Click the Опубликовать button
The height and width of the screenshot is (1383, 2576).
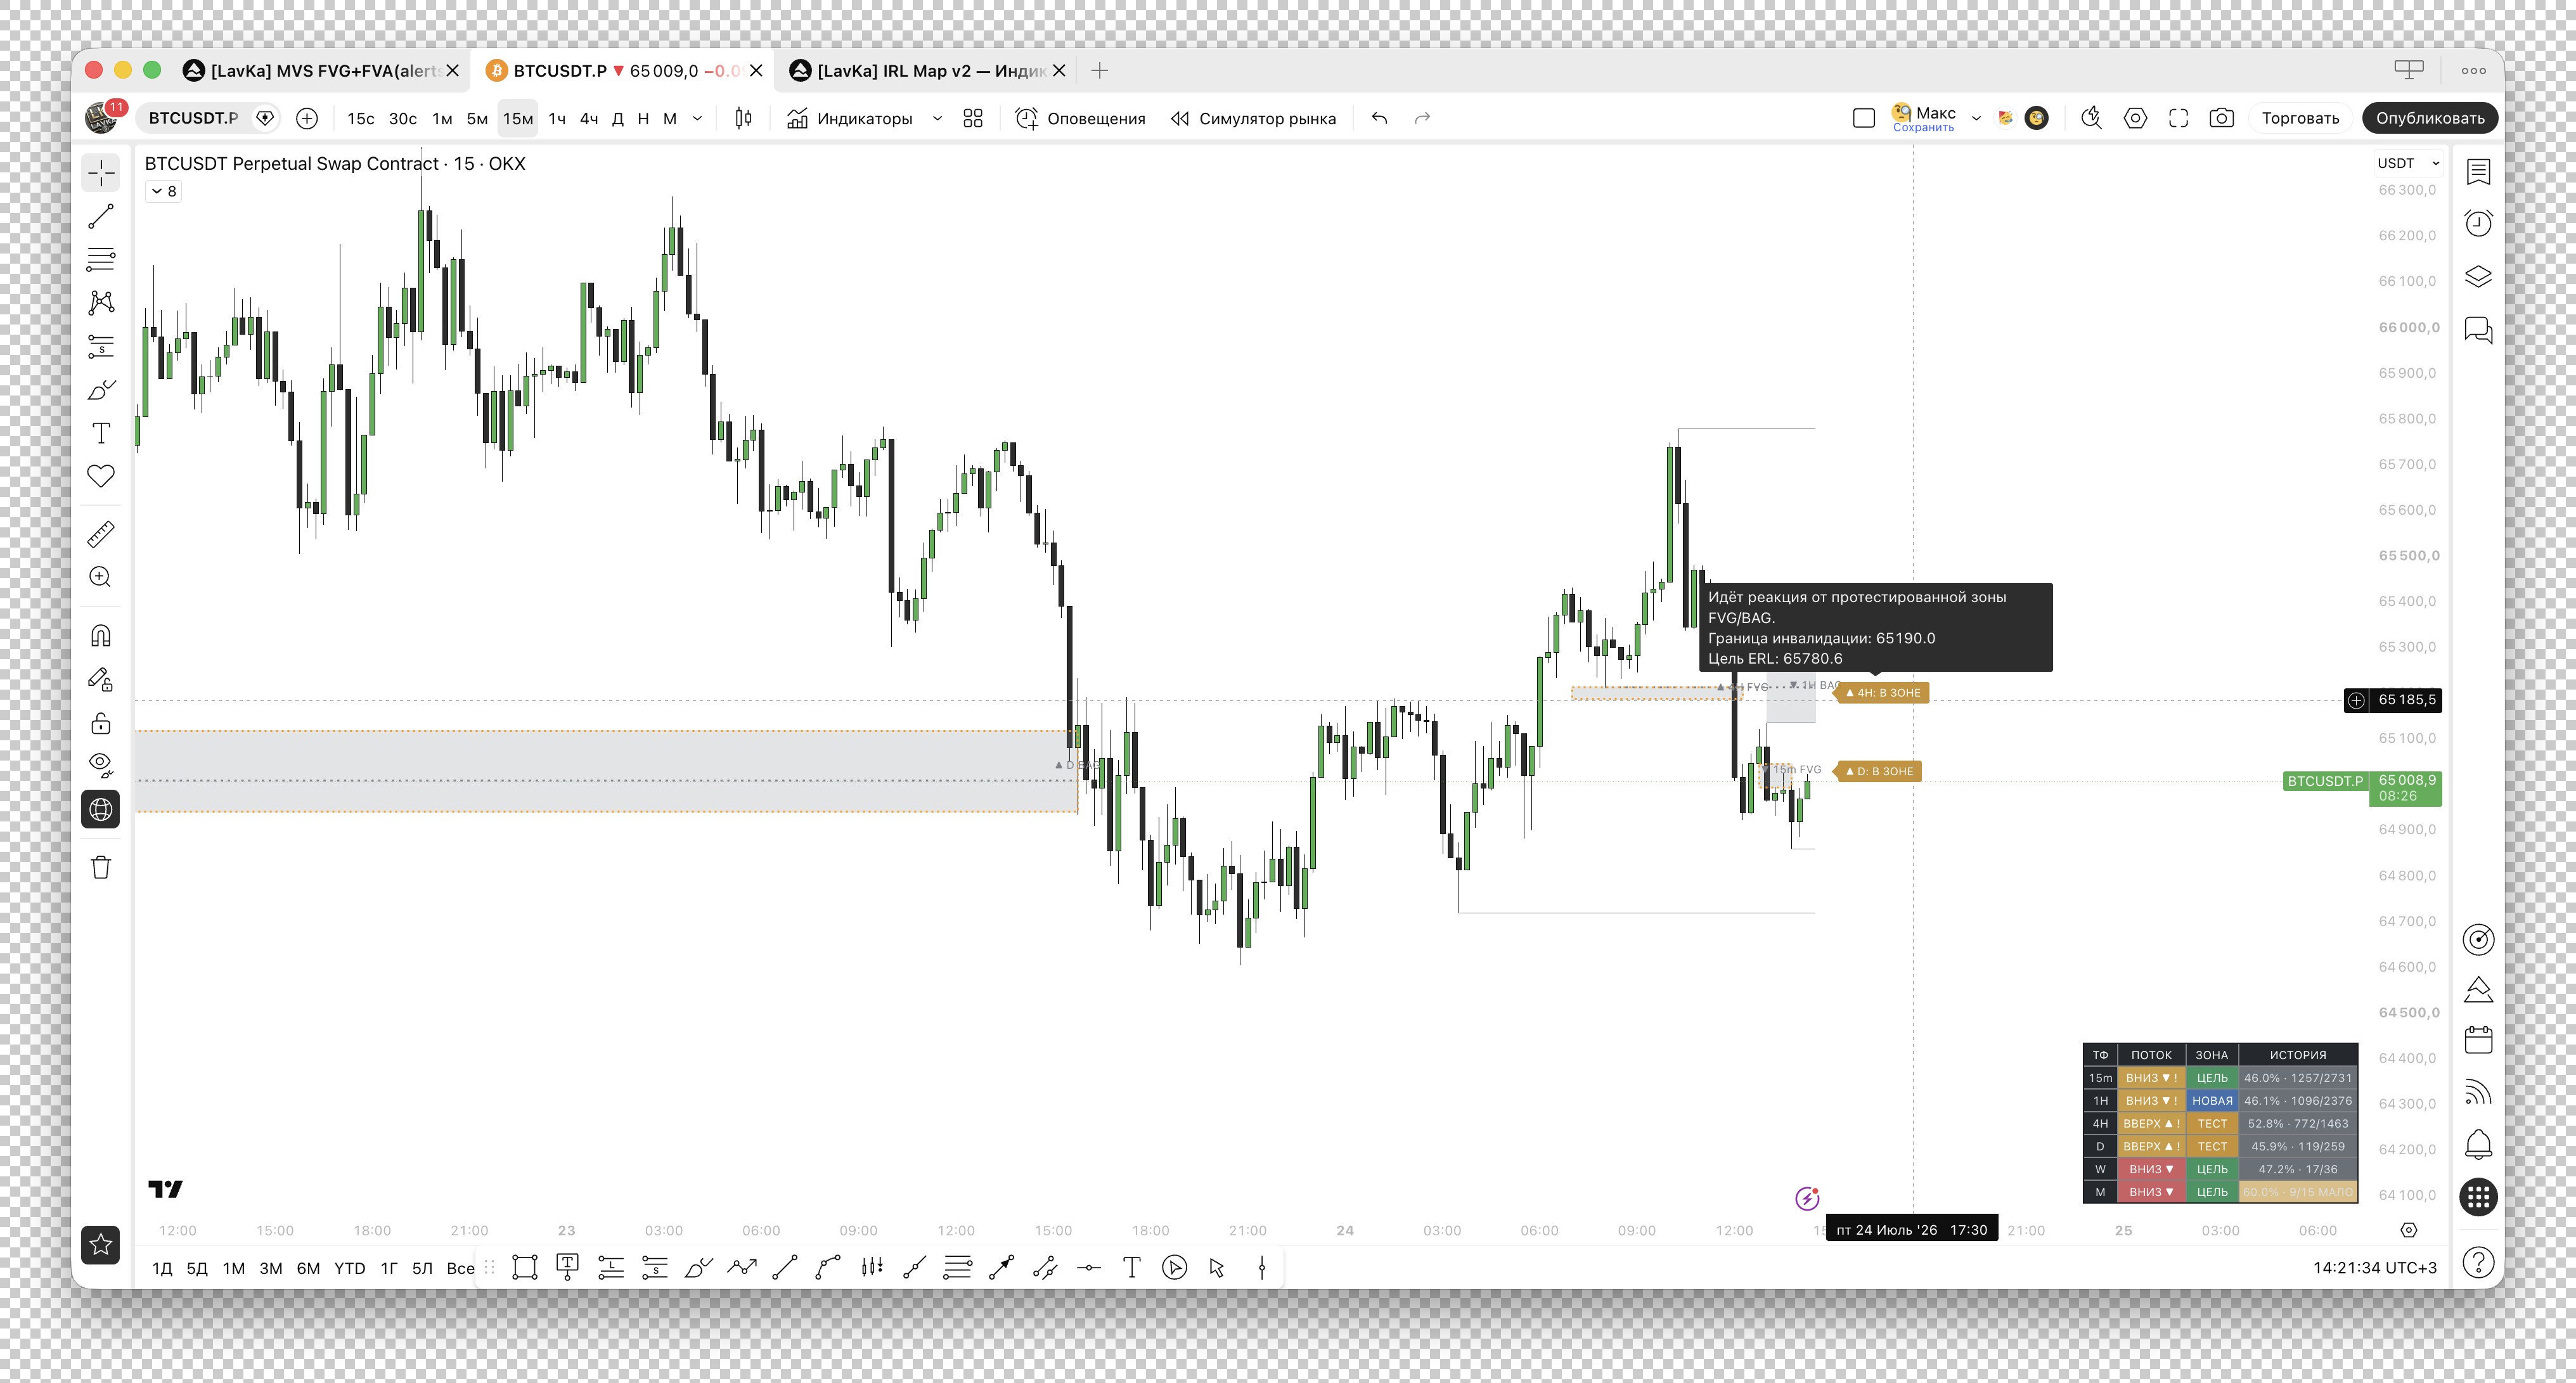(x=2430, y=118)
